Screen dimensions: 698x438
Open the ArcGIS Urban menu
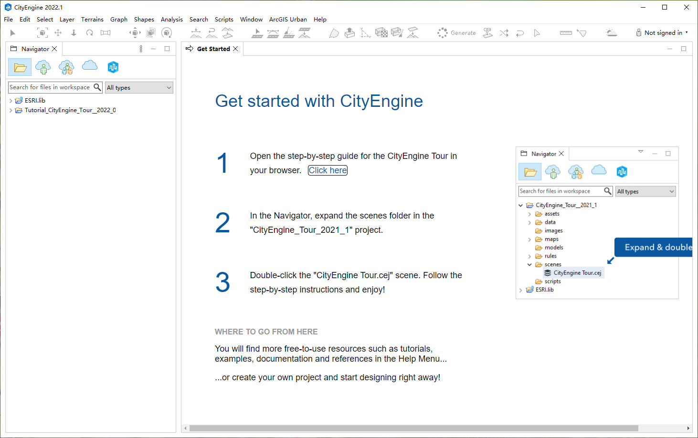click(x=288, y=20)
